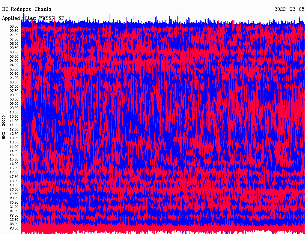Pick the 07:30 trace label

pos(14,91)
